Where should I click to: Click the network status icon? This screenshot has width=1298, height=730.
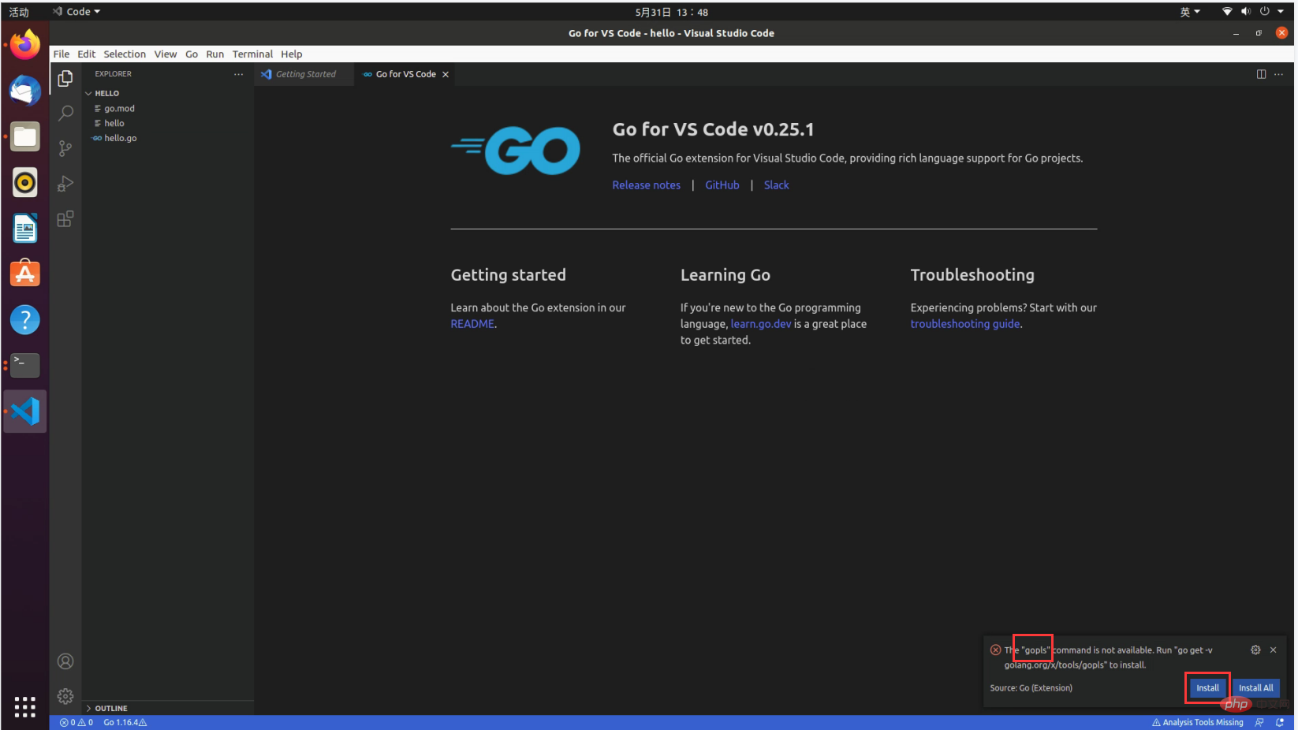coord(1227,12)
